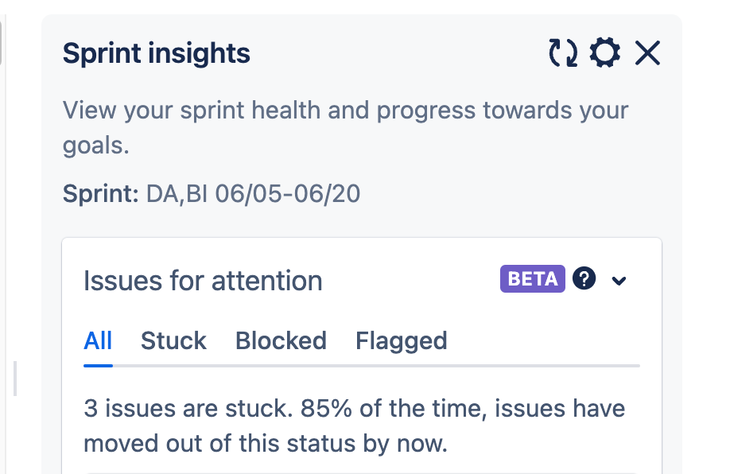This screenshot has height=474, width=730.
Task: Click the Issues for attention heading
Action: click(202, 280)
